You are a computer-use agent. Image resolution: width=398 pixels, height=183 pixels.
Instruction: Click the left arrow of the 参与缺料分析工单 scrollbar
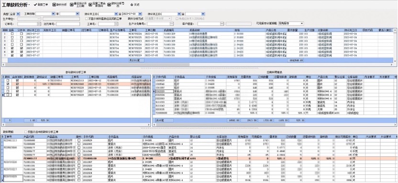pos(3,124)
